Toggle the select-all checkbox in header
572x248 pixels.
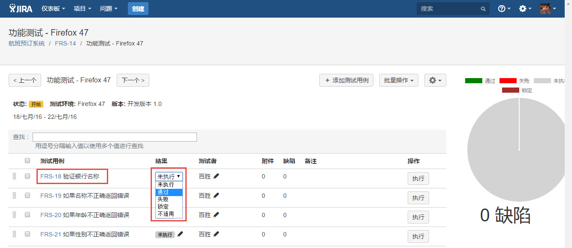[x=27, y=160]
